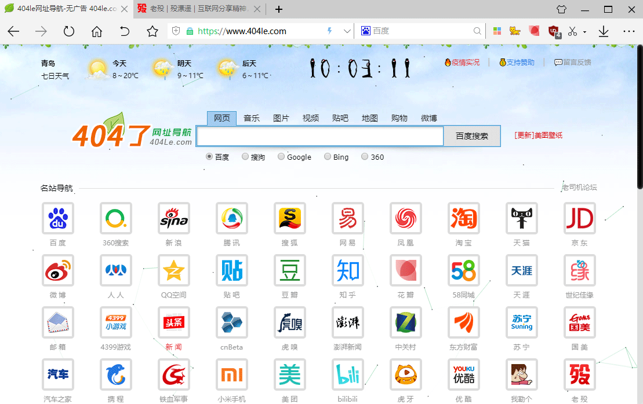The width and height of the screenshot is (643, 404).
Task: Open the cnBeta site icon
Action: 232,322
